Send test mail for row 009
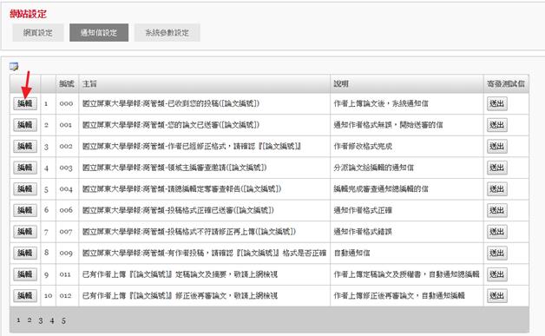The height and width of the screenshot is (336, 545). (497, 254)
